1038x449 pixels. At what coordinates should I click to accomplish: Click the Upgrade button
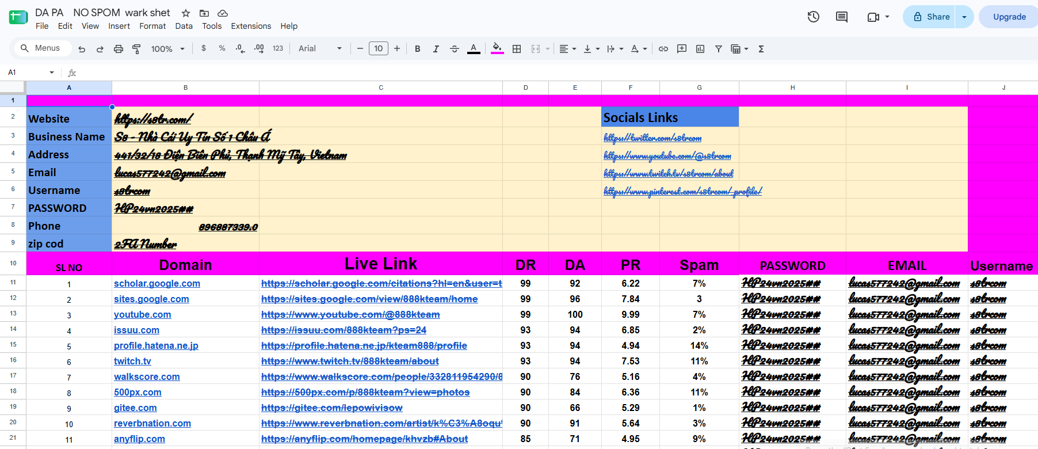coord(1009,17)
